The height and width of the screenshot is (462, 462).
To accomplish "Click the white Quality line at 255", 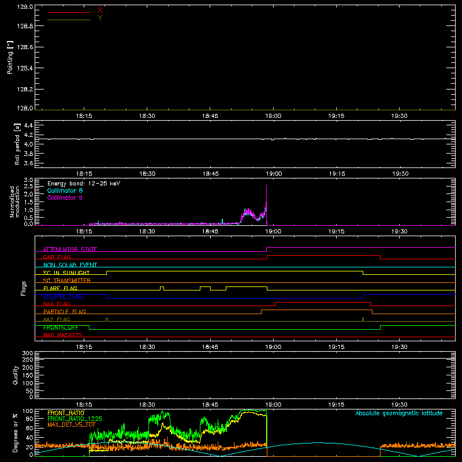I will pos(245,358).
